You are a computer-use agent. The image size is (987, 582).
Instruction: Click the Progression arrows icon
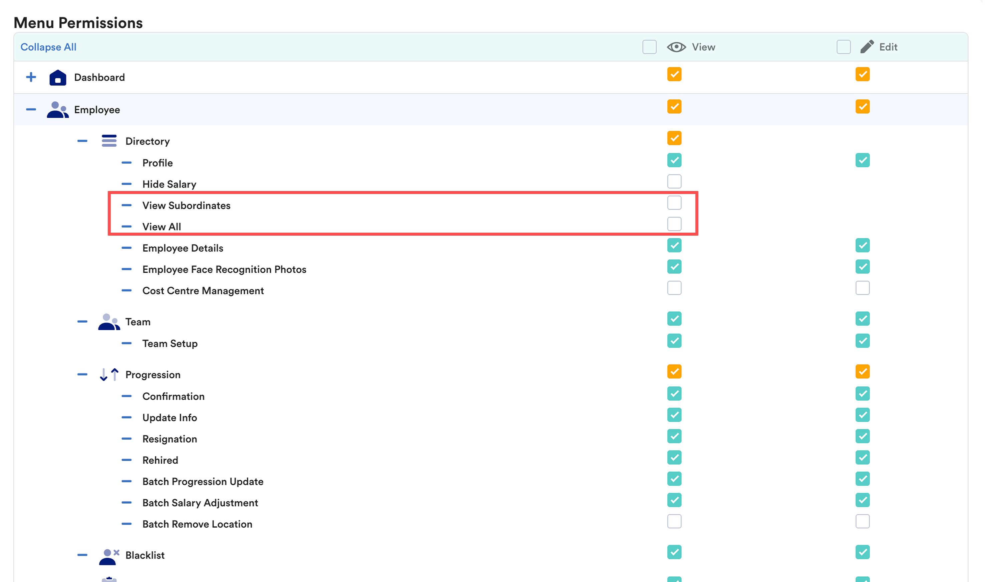109,375
